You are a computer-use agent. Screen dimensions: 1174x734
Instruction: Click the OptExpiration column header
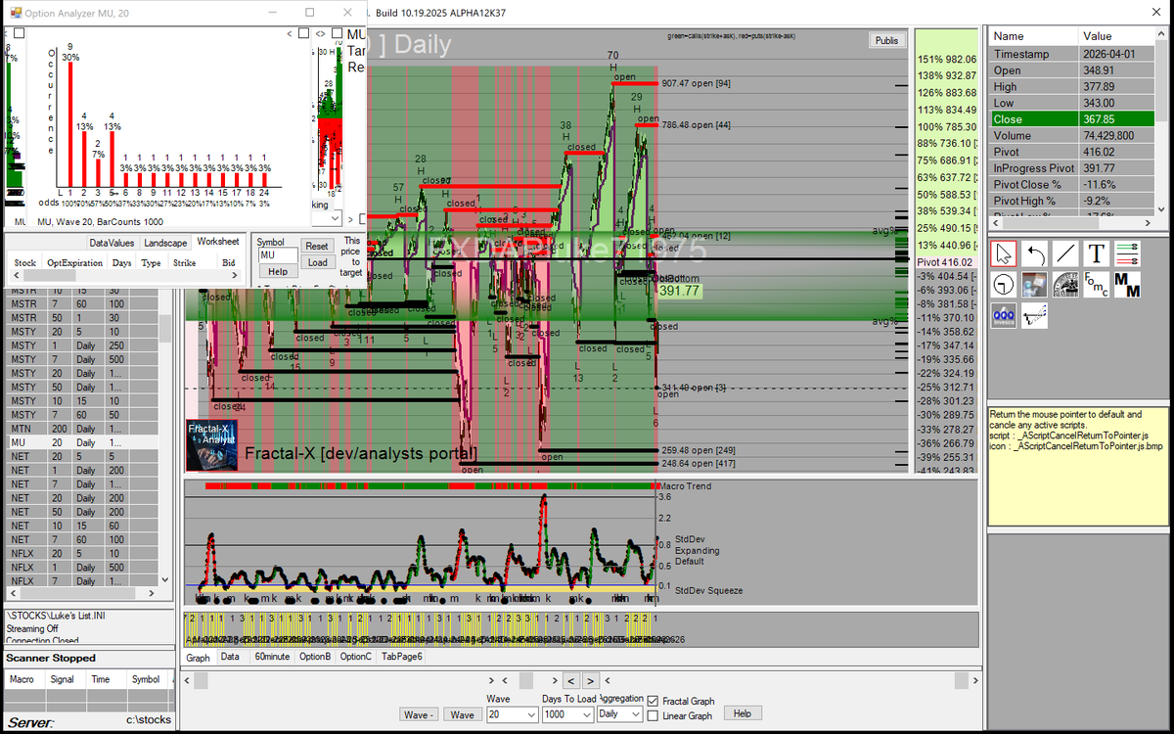coord(73,262)
